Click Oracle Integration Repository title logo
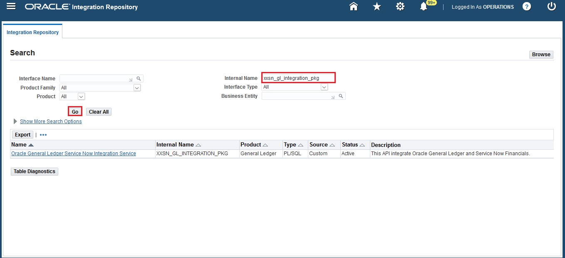Image resolution: width=565 pixels, height=258 pixels. pos(82,7)
